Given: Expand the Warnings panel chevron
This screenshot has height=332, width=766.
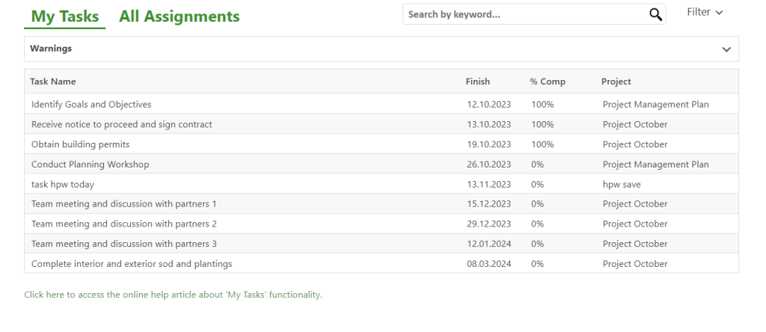Looking at the screenshot, I should pos(726,49).
